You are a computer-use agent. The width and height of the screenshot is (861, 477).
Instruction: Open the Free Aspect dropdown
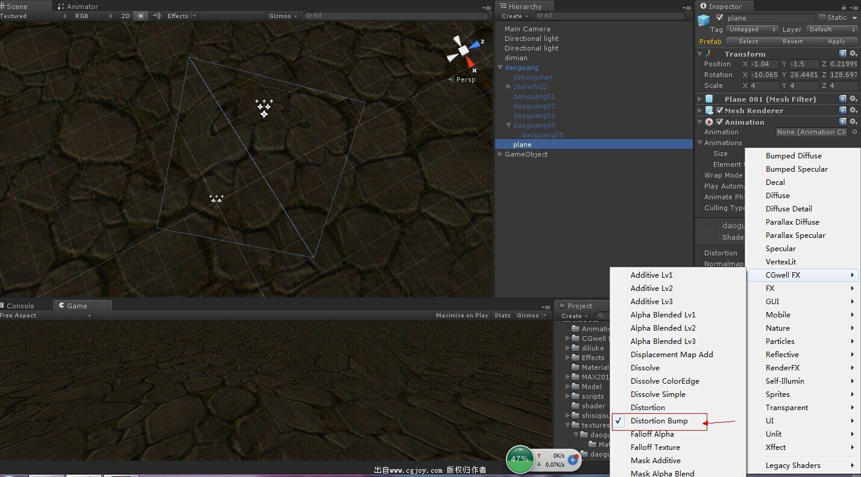(46, 315)
